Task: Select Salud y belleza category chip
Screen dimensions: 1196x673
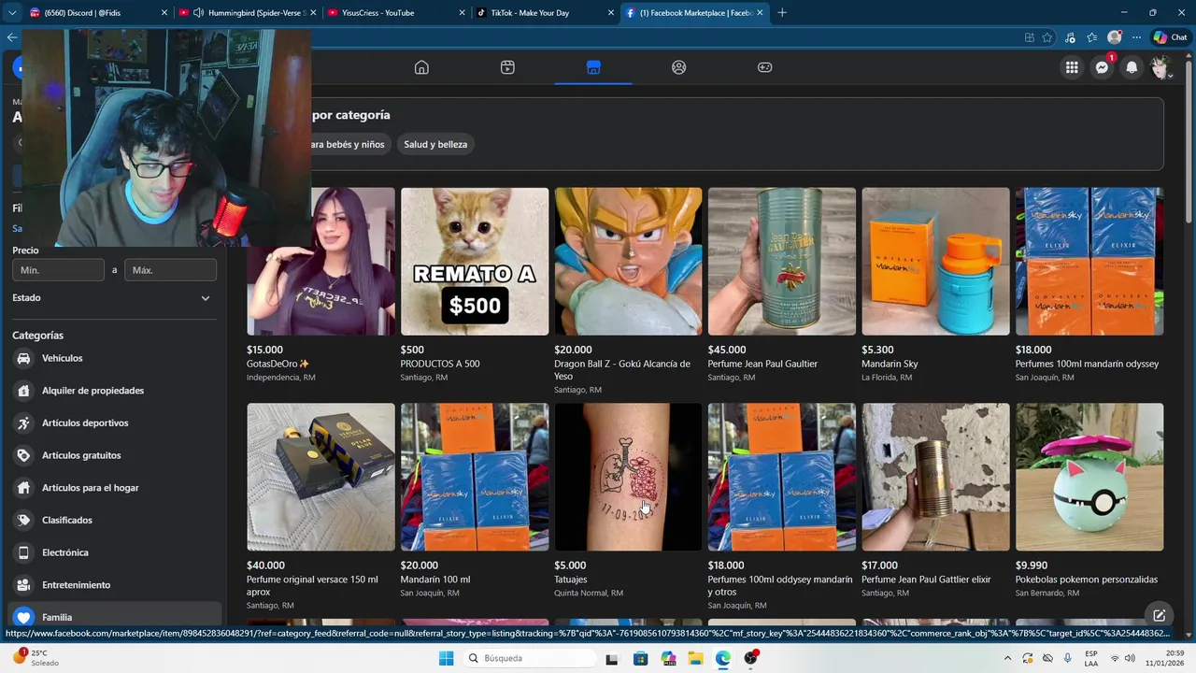Action: [435, 144]
